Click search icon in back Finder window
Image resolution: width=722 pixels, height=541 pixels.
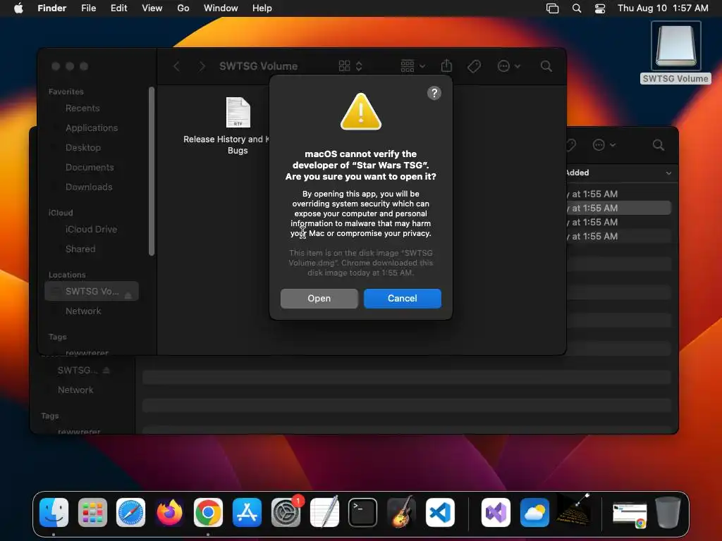658,145
